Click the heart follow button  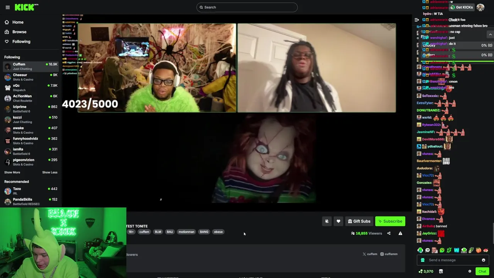point(338,221)
